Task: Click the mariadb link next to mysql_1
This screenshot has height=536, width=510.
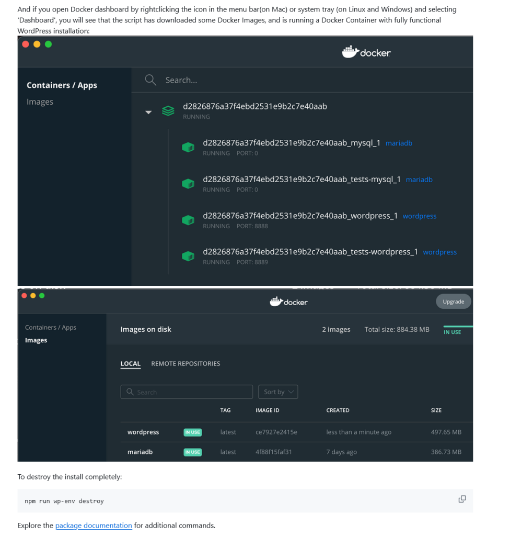Action: [399, 143]
